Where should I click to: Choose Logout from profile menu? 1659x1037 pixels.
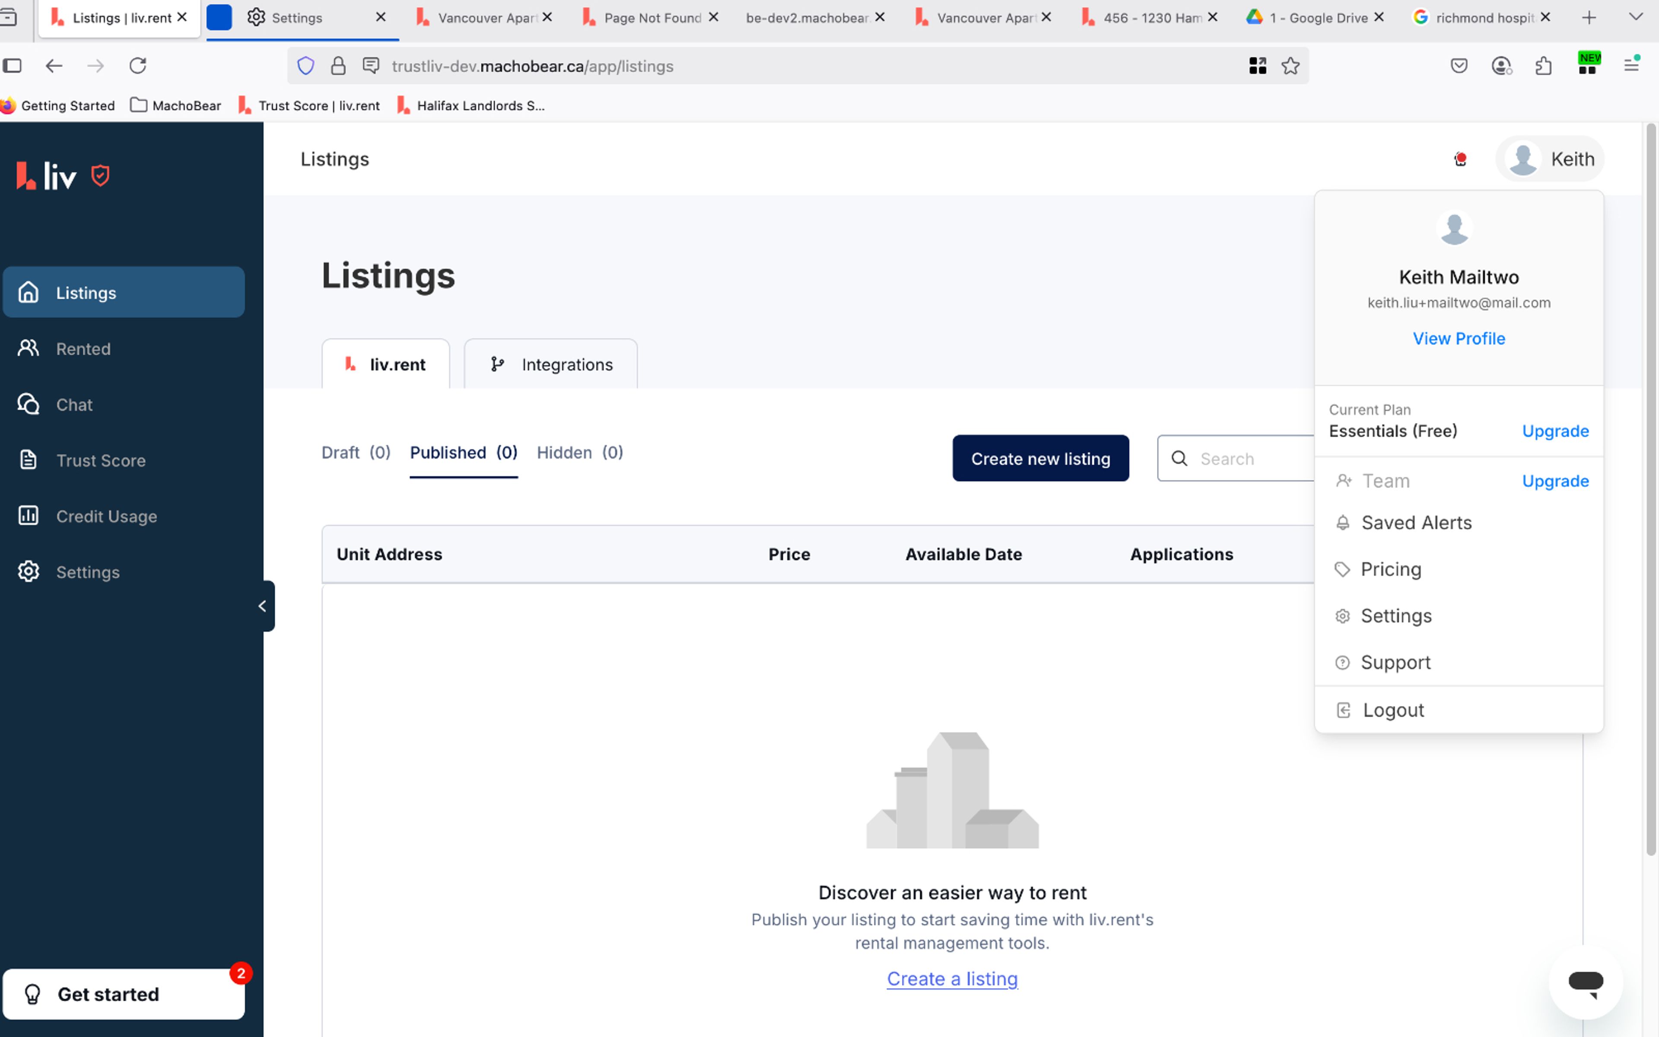(1392, 710)
